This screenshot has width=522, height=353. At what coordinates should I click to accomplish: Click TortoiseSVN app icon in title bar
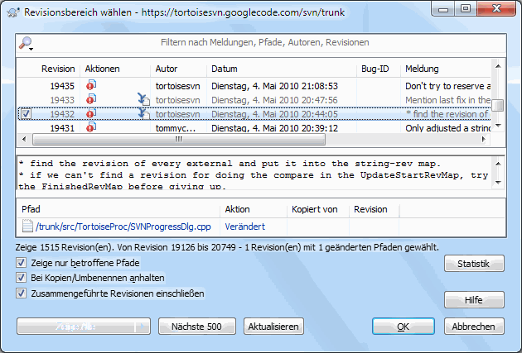pyautogui.click(x=13, y=12)
